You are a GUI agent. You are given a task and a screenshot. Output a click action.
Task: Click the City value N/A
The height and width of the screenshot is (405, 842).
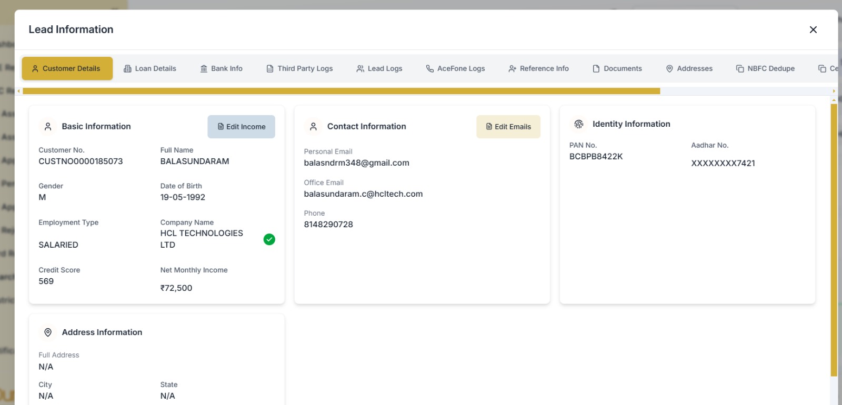[46, 396]
